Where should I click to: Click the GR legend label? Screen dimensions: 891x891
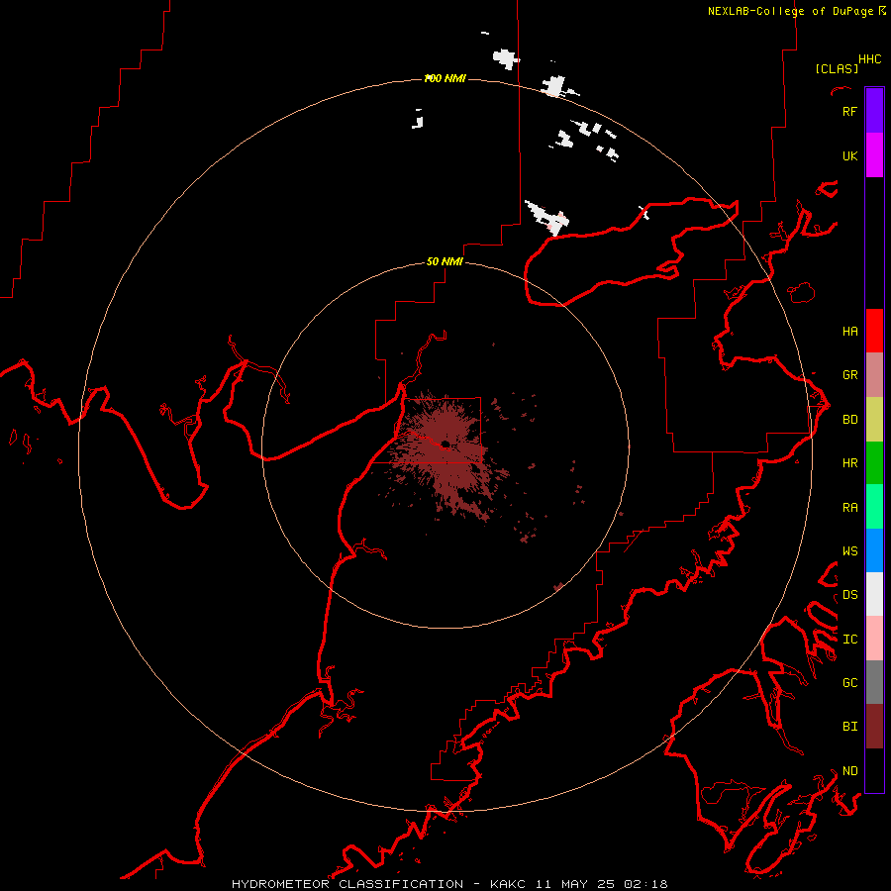(x=850, y=374)
